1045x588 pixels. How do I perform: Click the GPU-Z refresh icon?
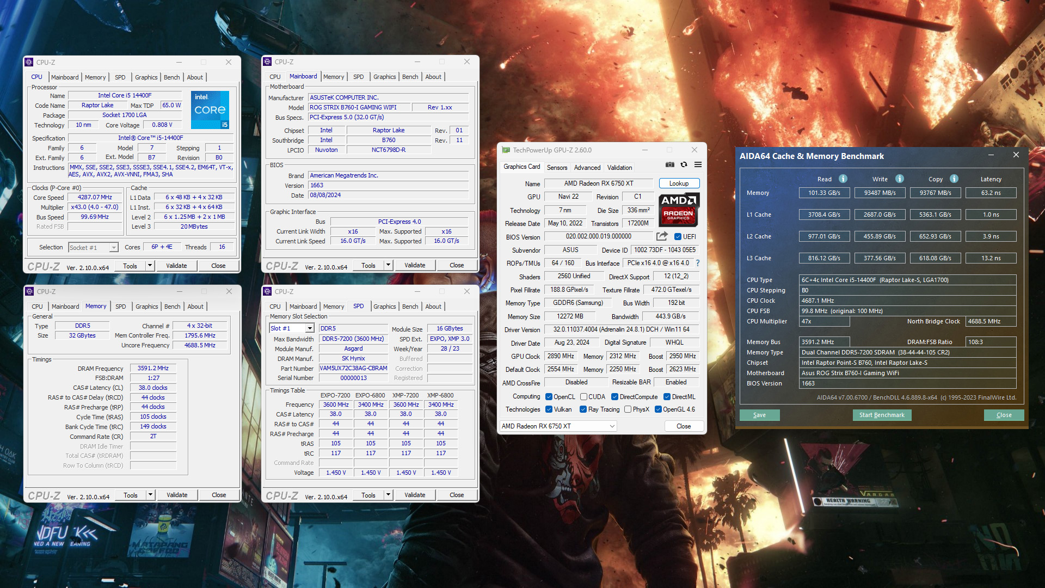(684, 165)
